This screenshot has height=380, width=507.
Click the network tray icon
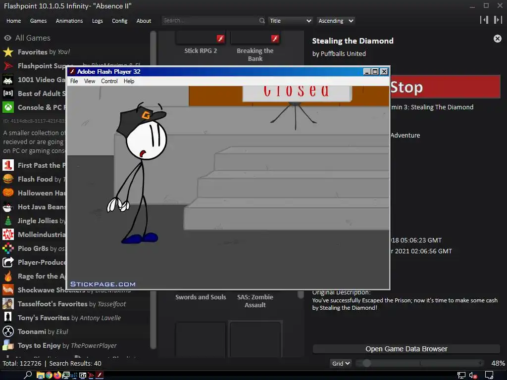(461, 376)
